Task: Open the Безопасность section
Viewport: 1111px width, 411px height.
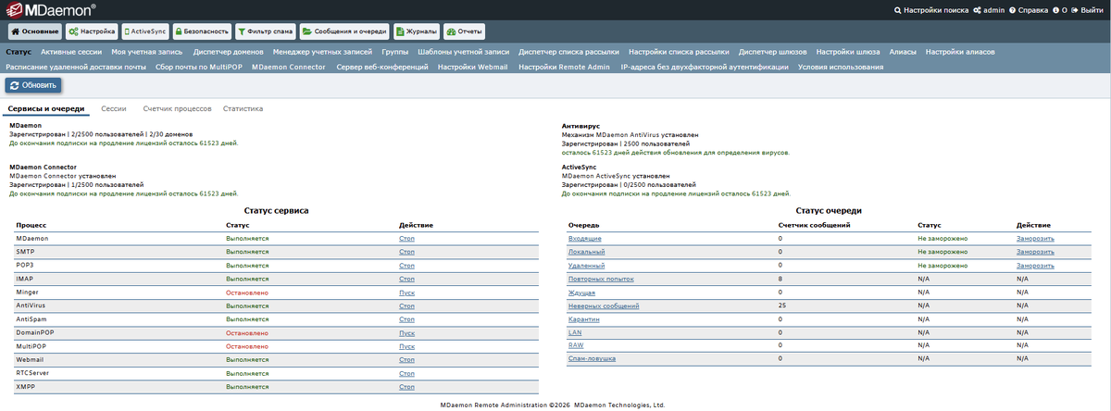Action: (201, 31)
